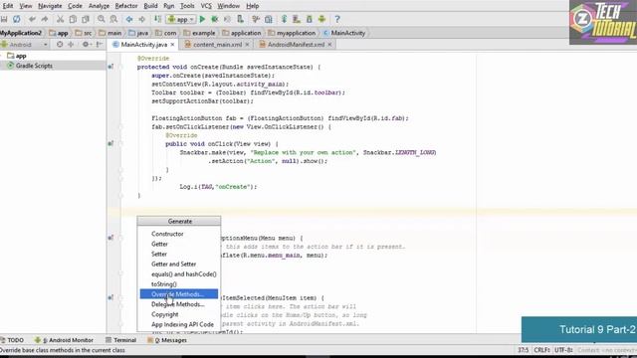Open the Project Structure toolbar icon
Viewport: 637px width, 358px height.
coord(269,19)
